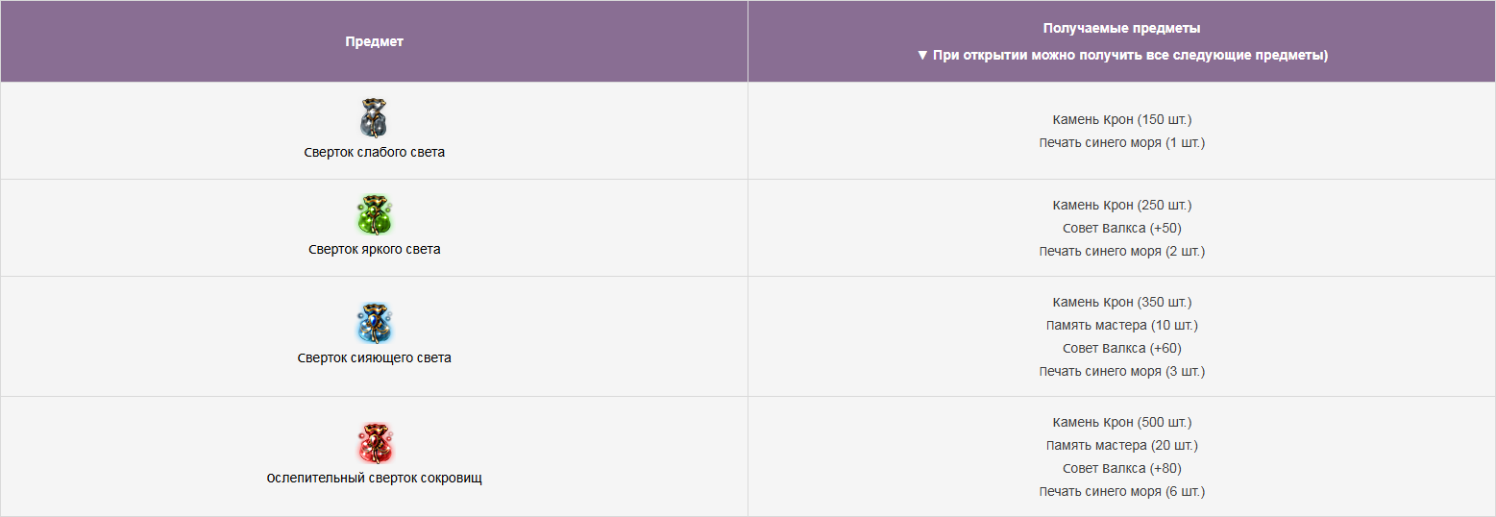Click Совет Валкса (+60) entry
The height and width of the screenshot is (517, 1496).
click(1122, 348)
